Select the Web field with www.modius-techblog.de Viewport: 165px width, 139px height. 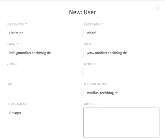121,53
